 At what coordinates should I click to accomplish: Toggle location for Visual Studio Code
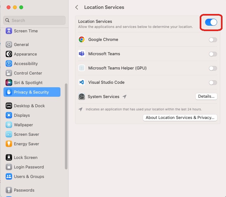click(213, 82)
